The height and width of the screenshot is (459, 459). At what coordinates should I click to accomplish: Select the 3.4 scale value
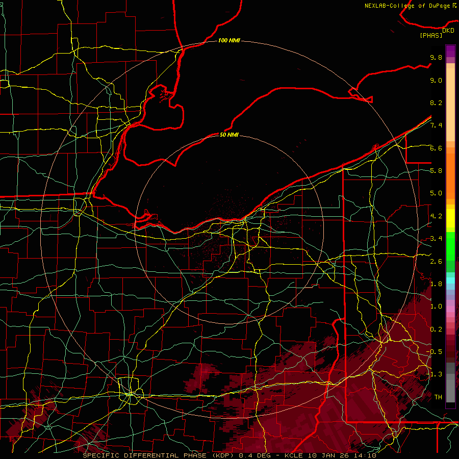point(436,239)
